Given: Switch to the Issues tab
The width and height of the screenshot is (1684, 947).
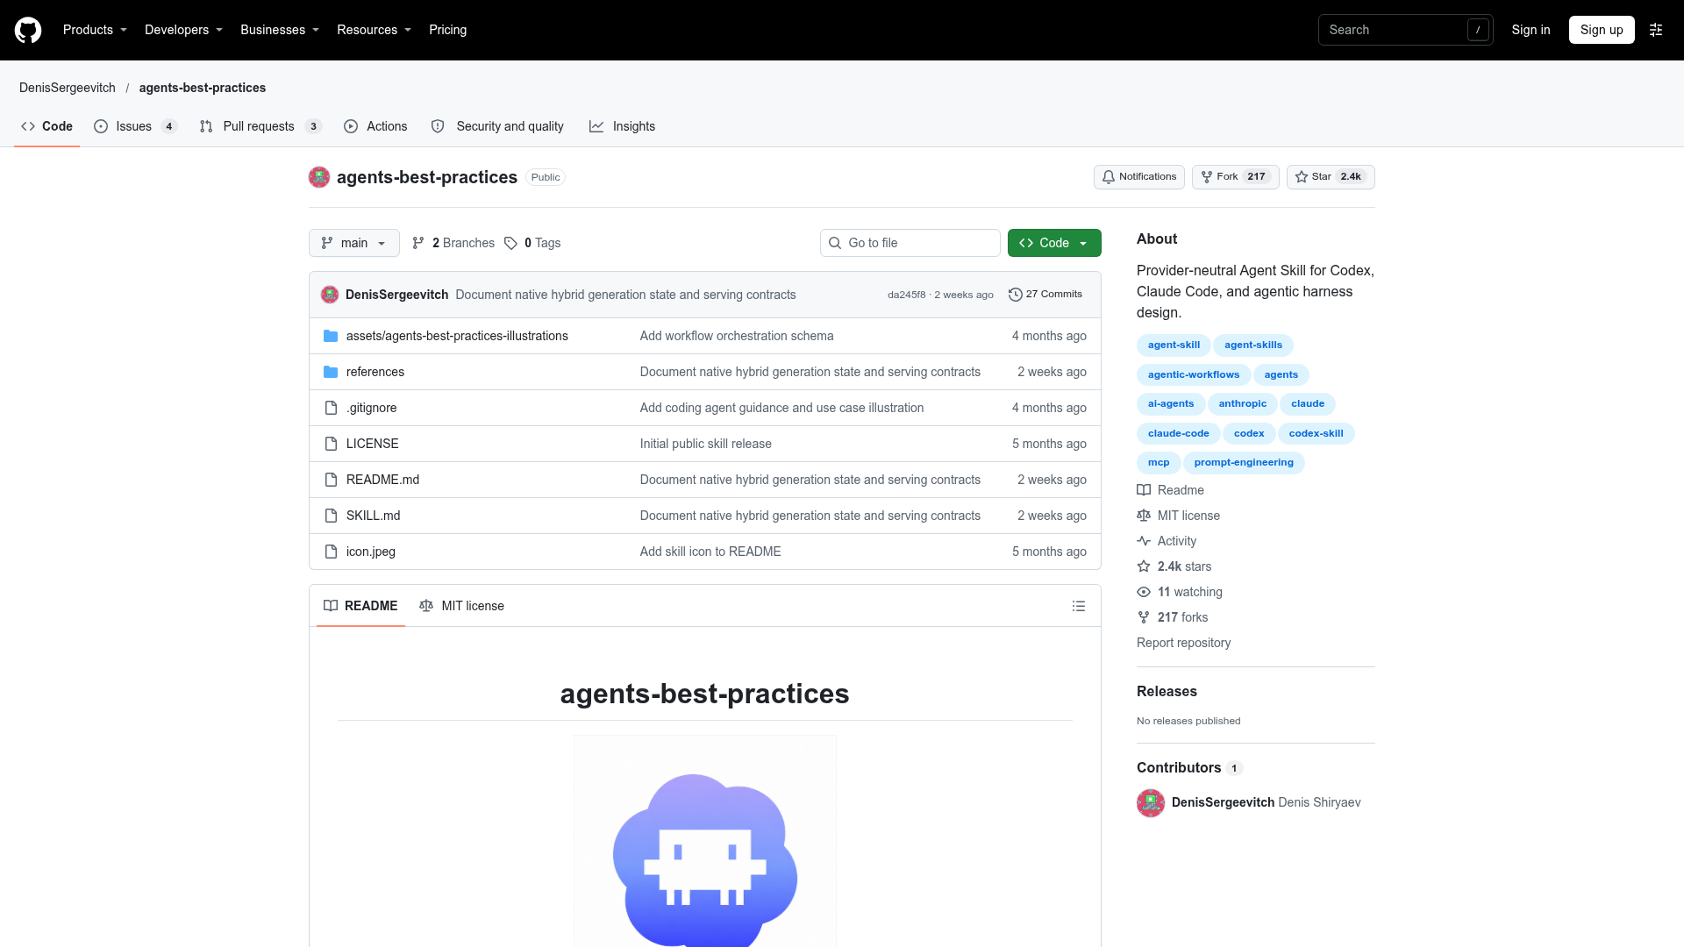Looking at the screenshot, I should tap(136, 126).
